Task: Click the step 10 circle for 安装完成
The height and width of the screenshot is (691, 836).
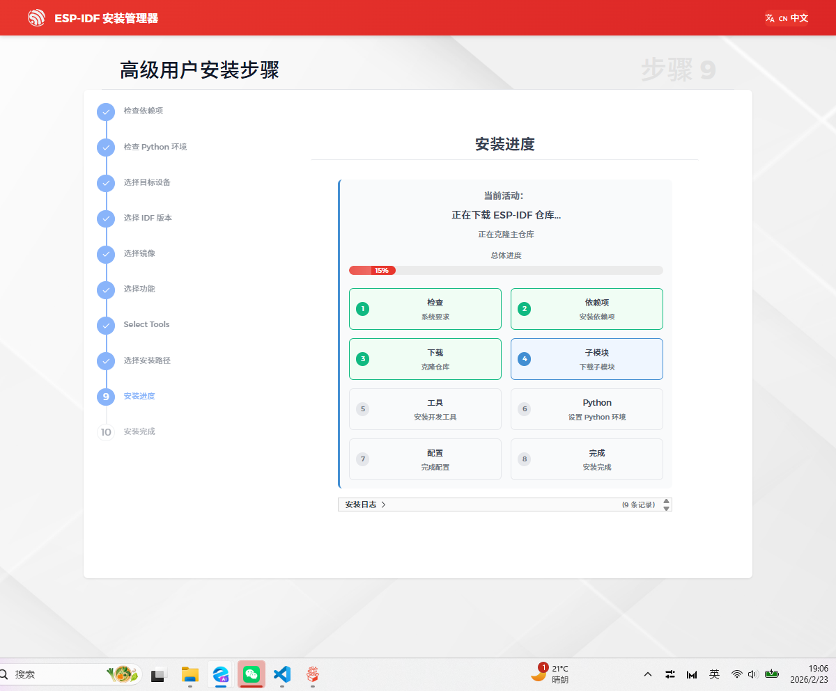Action: tap(106, 432)
